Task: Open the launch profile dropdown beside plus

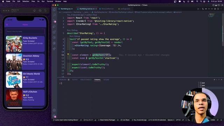Action: (x=216, y=80)
